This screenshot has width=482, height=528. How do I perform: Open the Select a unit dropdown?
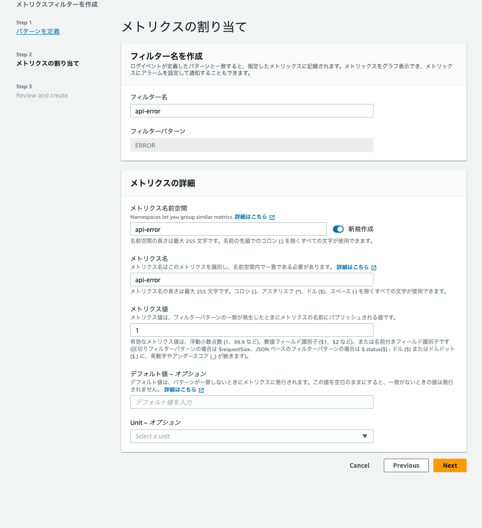pos(251,436)
